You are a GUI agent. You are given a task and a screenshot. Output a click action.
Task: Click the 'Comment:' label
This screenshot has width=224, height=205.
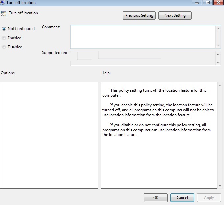pos(51,27)
